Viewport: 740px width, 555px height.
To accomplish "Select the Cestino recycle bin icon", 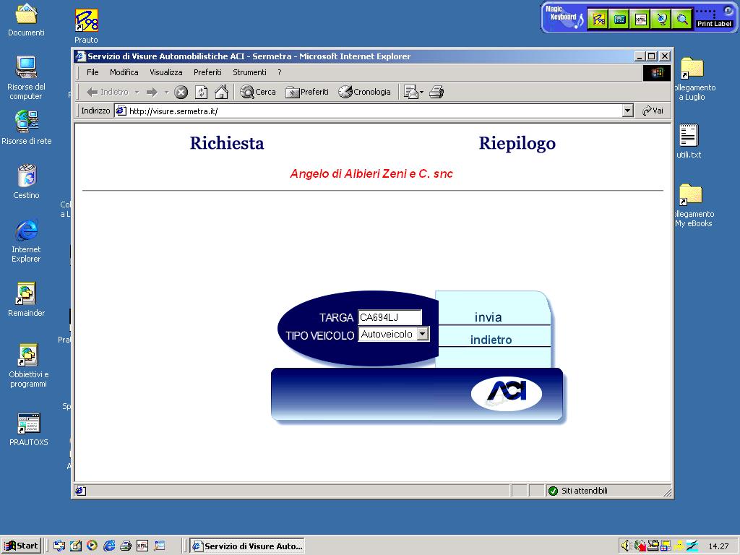I will click(x=27, y=181).
